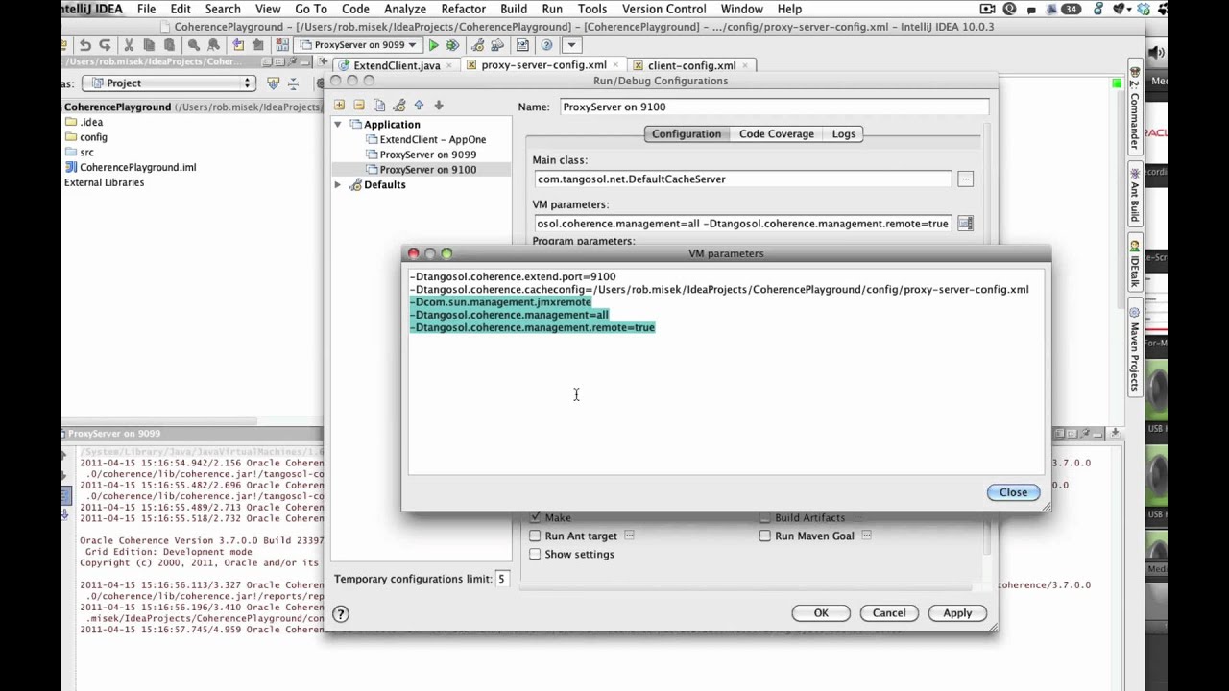
Task: Click the Cut scissors icon
Action: point(131,45)
